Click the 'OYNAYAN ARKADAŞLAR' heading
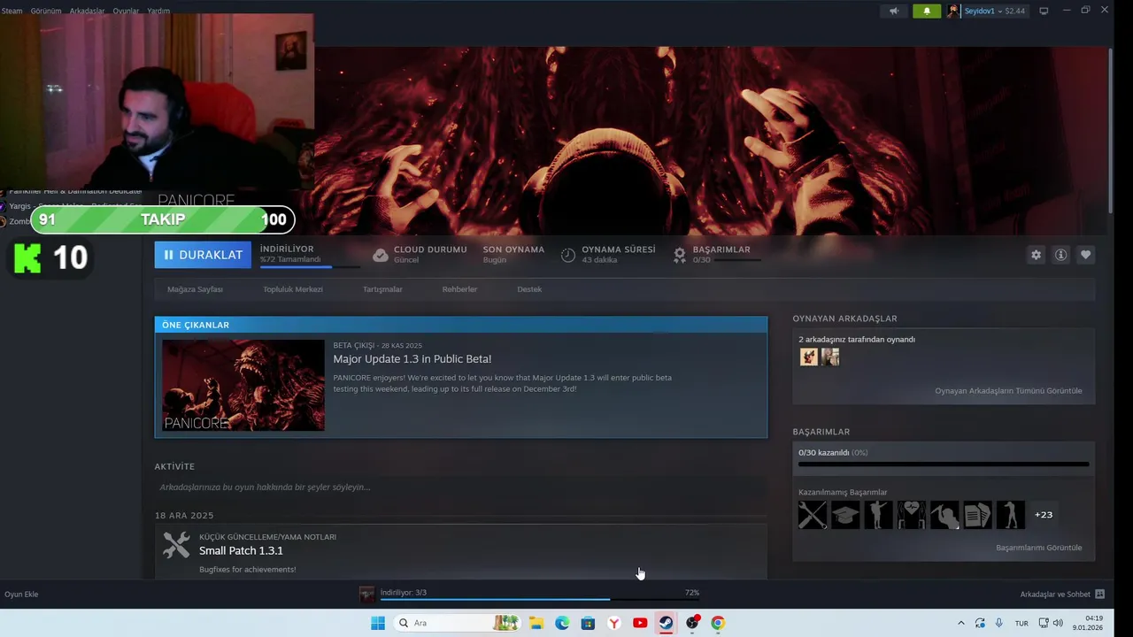The height and width of the screenshot is (637, 1133). tap(844, 318)
